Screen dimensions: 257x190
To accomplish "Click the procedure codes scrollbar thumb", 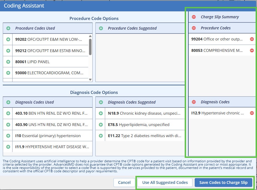I will coord(90,47).
